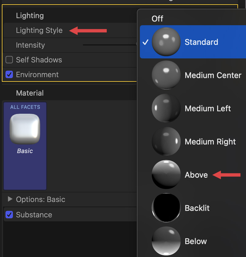Expand the Options: Basic disclosure triangle
The image size is (246, 257).
(x=10, y=199)
